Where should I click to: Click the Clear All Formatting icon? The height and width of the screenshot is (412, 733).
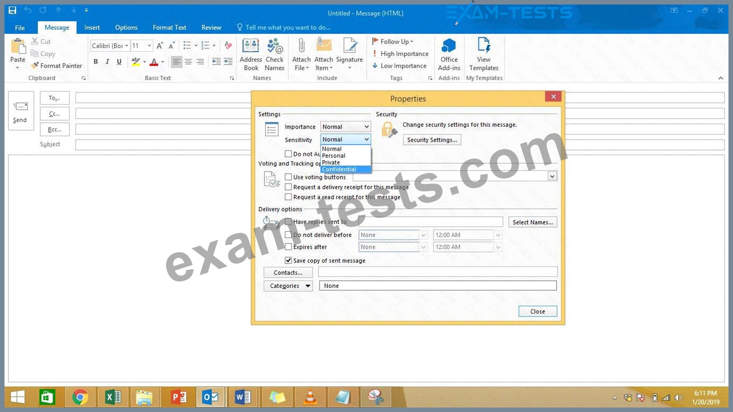coord(228,46)
